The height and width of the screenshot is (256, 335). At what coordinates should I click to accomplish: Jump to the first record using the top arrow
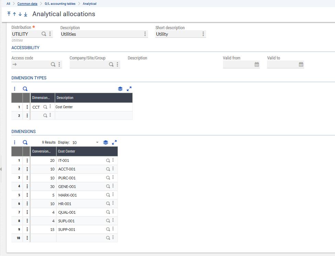coord(9,14)
